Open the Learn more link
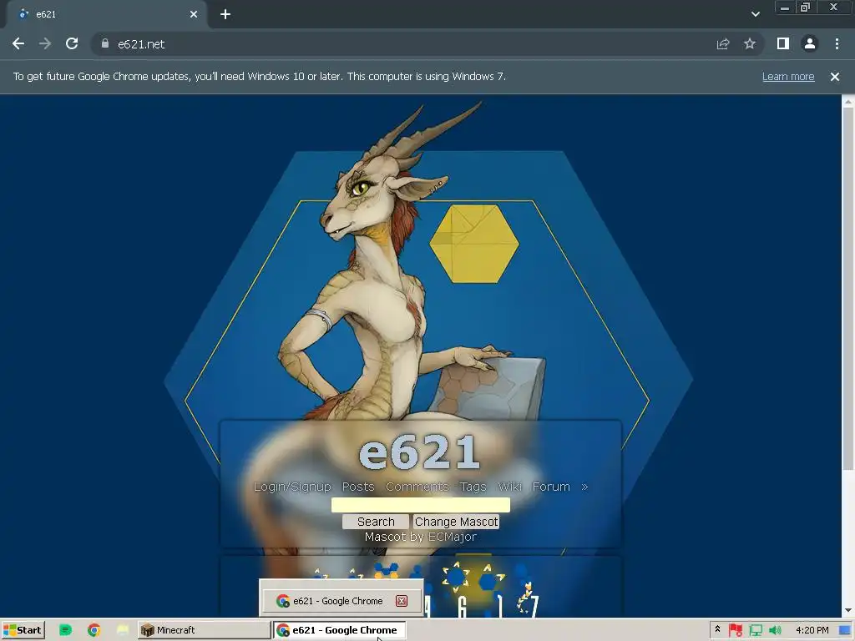This screenshot has width=855, height=641. 788,77
